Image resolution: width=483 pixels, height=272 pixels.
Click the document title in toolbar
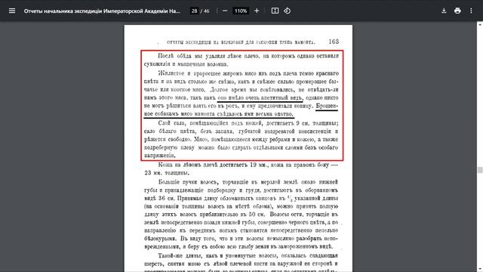[102, 11]
